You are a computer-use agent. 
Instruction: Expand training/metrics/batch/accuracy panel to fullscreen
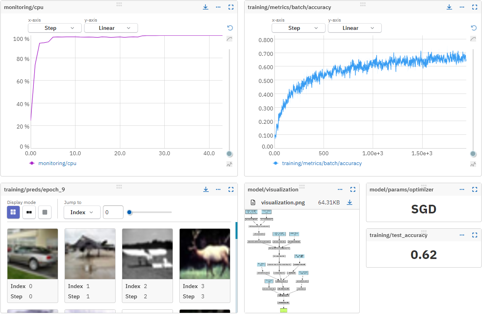475,7
